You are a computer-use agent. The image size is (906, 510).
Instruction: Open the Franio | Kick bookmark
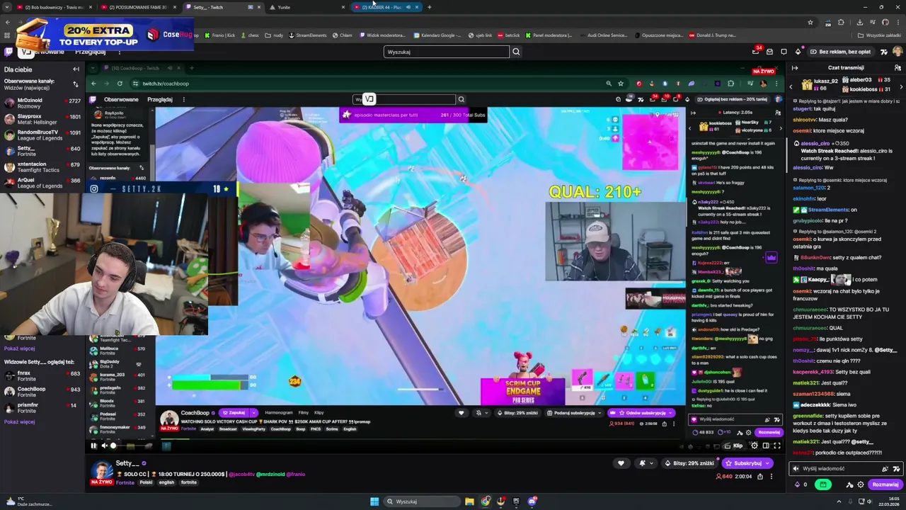tap(219, 35)
